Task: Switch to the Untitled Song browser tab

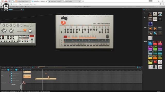Action: [23, 1]
